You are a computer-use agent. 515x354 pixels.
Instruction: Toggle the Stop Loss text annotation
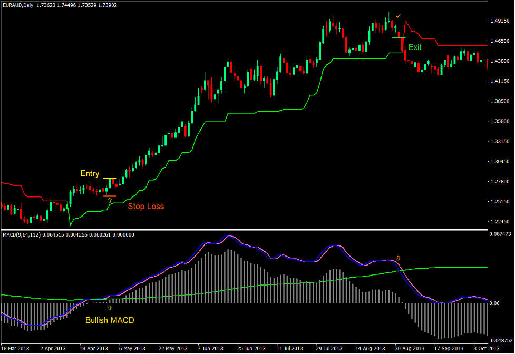coord(146,206)
